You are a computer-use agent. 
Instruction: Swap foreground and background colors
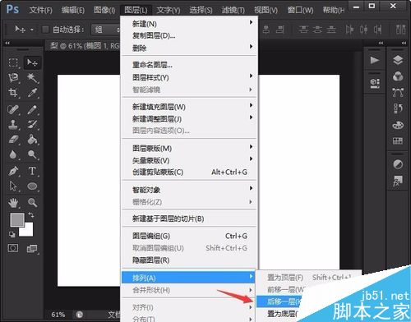click(x=31, y=215)
